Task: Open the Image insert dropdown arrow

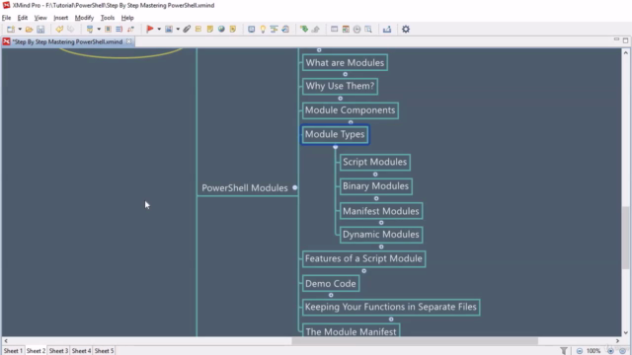Action: pyautogui.click(x=178, y=29)
